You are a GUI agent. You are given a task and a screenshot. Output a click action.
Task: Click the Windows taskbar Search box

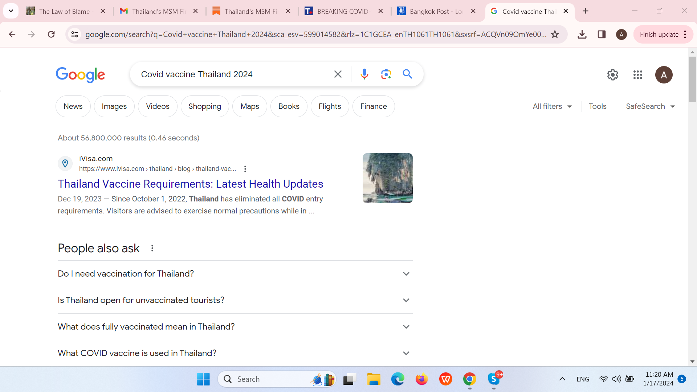[277, 379]
